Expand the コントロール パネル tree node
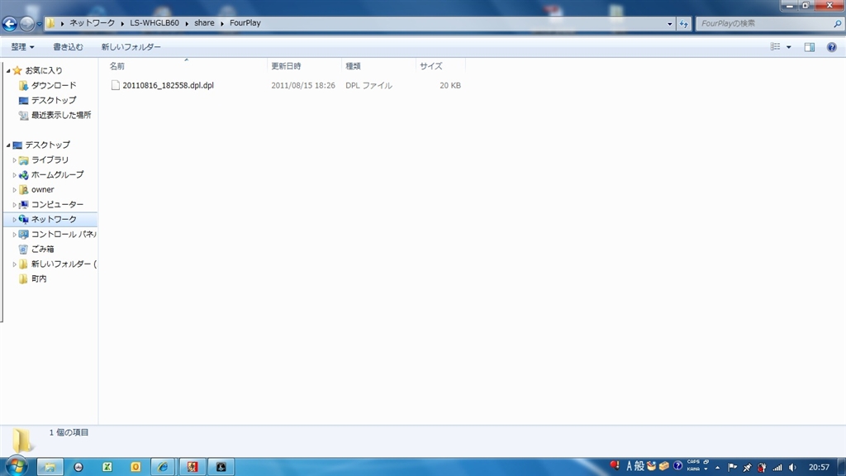The image size is (846, 476). (x=15, y=235)
